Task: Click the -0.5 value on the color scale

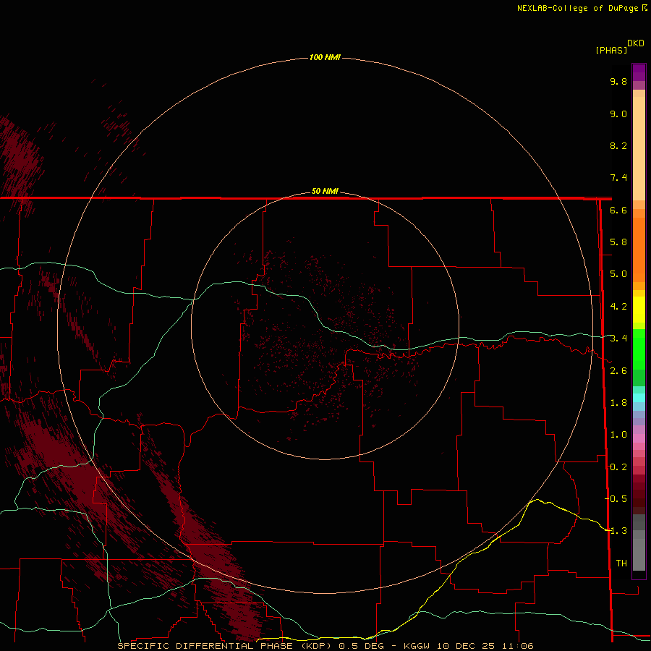Action: (616, 499)
